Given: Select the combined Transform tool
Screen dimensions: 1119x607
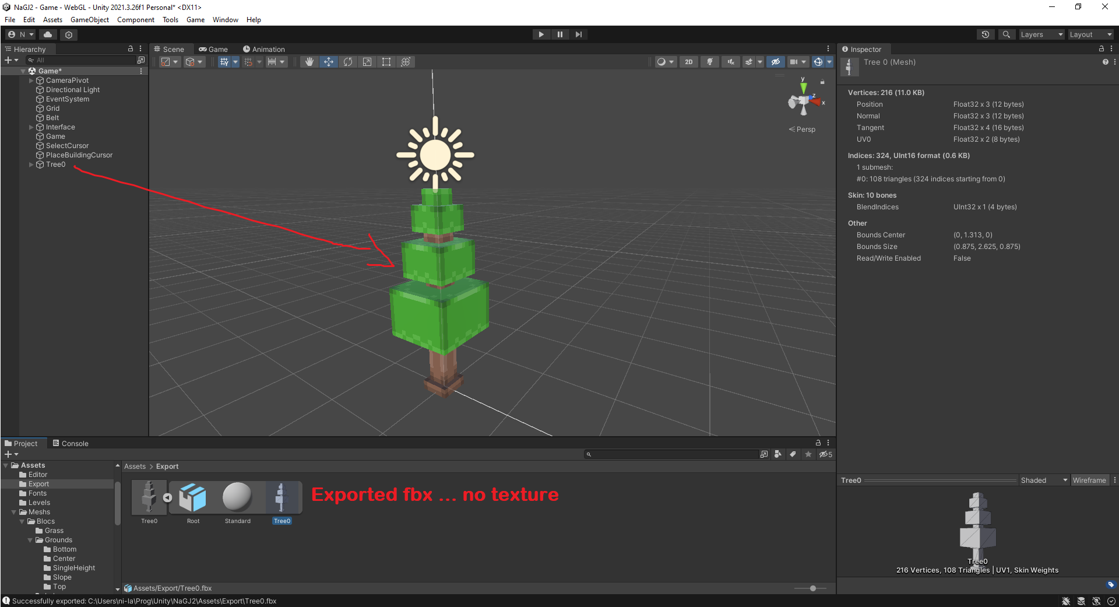Looking at the screenshot, I should tap(406, 62).
